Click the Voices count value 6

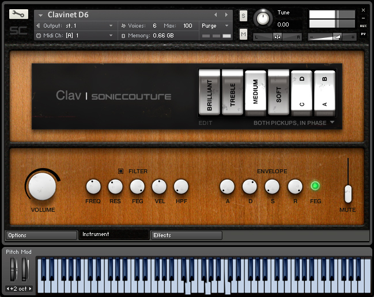[154, 26]
